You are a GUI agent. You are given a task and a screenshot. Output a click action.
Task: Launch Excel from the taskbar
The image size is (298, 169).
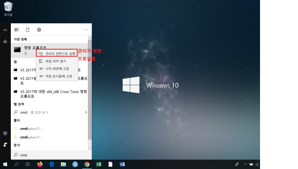(99, 164)
